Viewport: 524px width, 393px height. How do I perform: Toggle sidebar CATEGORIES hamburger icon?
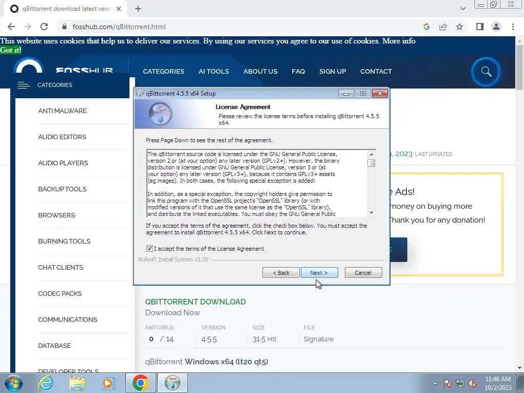(x=24, y=85)
